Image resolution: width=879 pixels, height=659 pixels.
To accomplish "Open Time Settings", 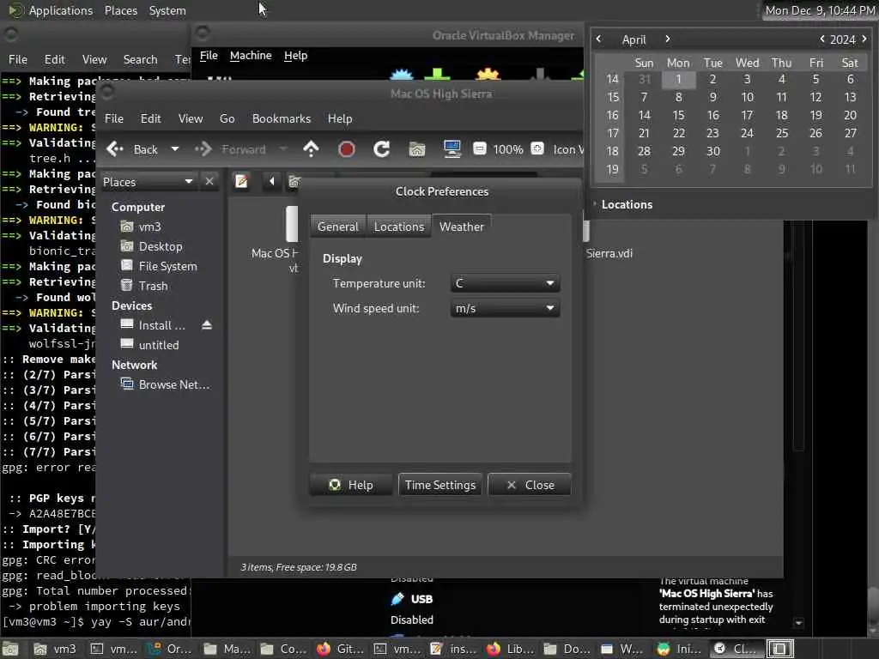I will point(440,485).
